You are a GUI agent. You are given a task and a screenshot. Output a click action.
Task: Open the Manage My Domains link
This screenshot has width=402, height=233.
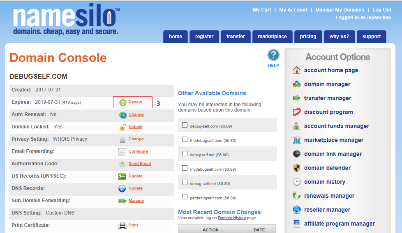pos(340,10)
